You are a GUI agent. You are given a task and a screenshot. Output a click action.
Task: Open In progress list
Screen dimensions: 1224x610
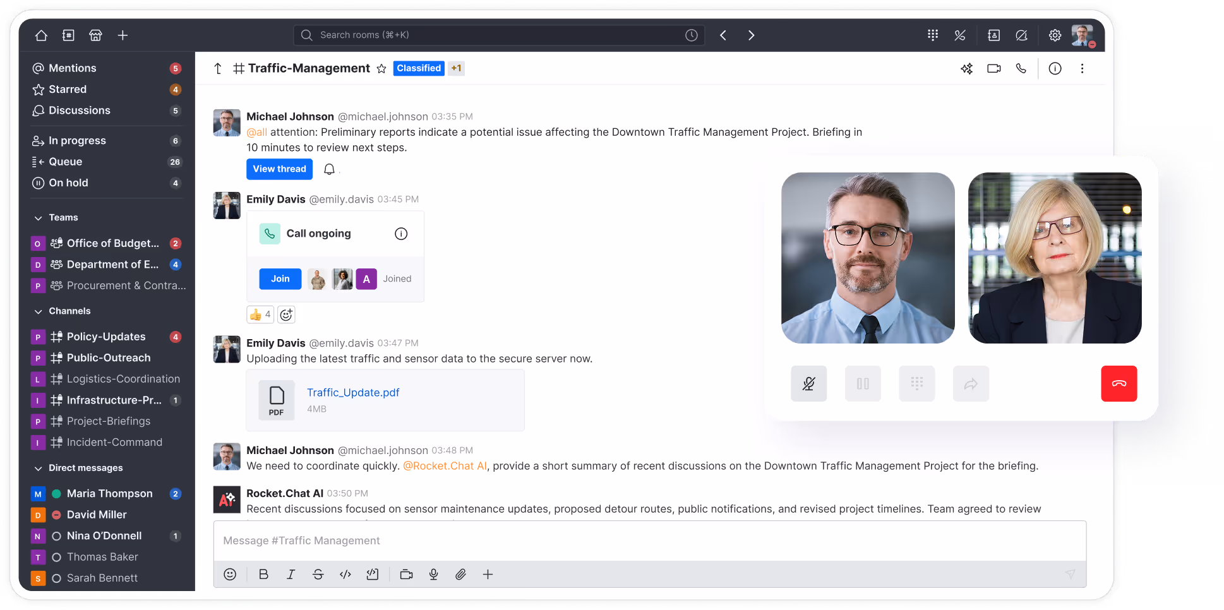tap(107, 141)
